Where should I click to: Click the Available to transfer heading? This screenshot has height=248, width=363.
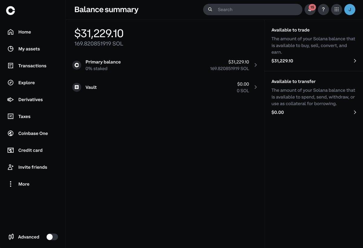pos(293,81)
